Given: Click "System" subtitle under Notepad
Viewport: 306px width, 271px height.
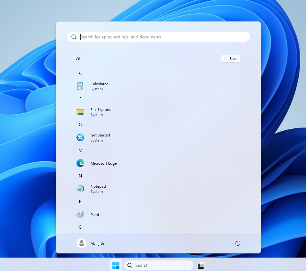Looking at the screenshot, I should click(x=97, y=192).
